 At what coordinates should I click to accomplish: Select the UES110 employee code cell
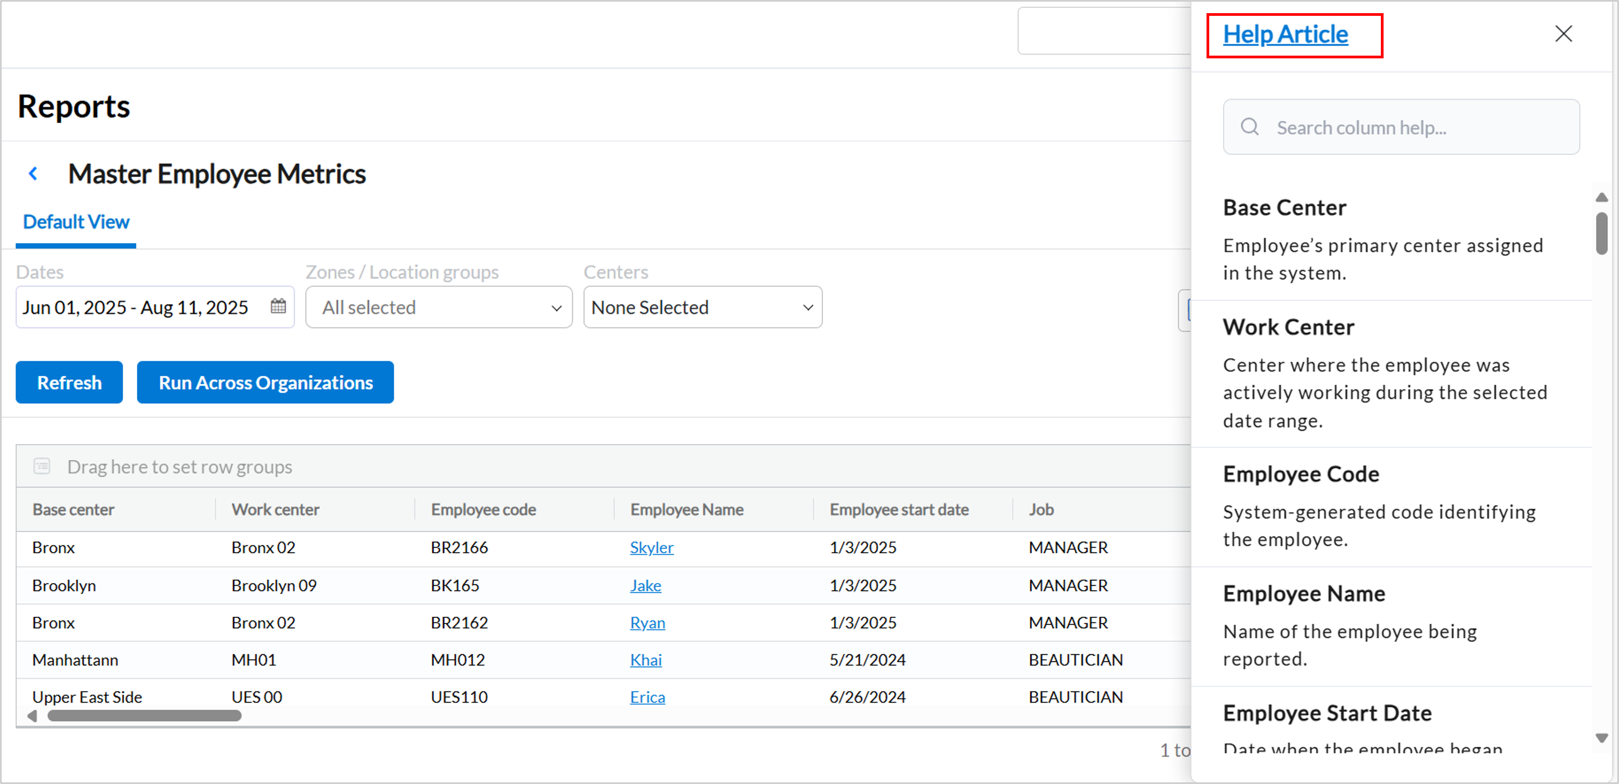pos(459,697)
